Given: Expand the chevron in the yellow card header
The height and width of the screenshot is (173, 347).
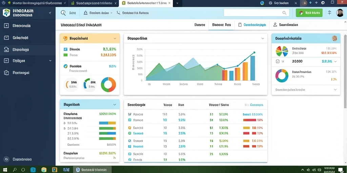Looking at the screenshot, I should click(x=115, y=39).
